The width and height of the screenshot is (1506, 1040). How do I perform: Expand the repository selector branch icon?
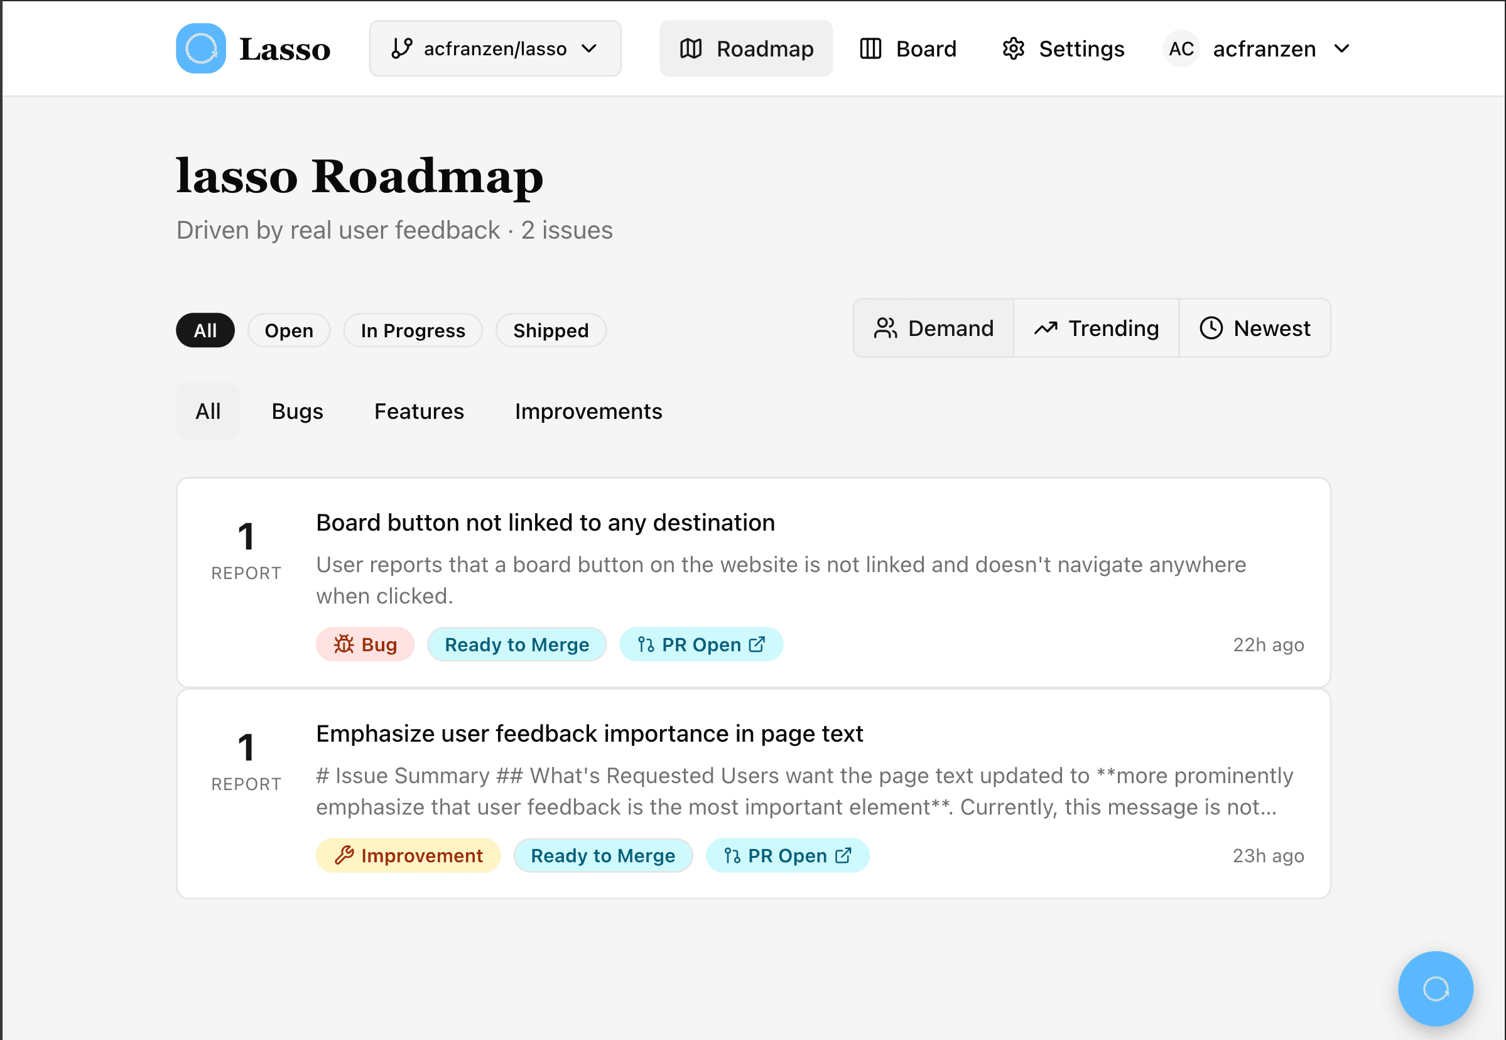403,48
